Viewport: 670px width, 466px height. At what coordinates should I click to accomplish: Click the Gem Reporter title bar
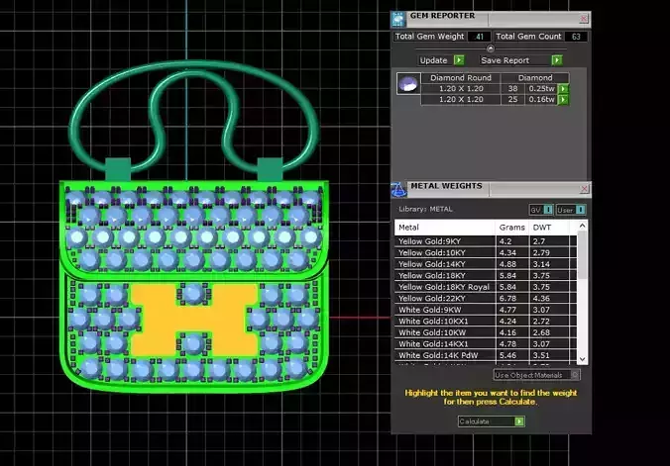pos(492,19)
